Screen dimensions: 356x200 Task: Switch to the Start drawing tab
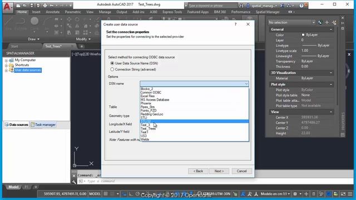(14, 46)
